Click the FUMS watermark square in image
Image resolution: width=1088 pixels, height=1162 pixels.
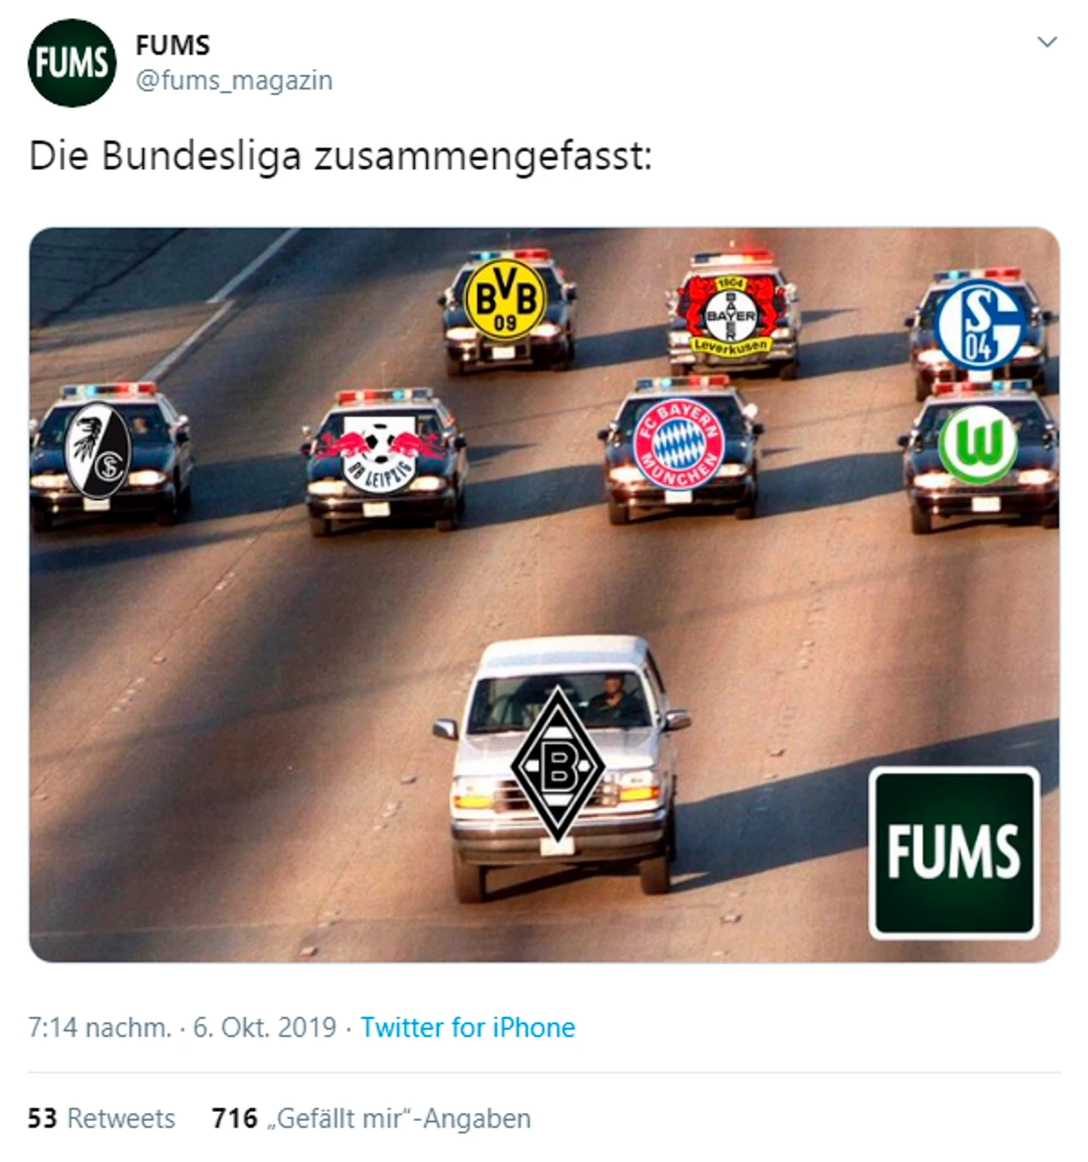(954, 852)
